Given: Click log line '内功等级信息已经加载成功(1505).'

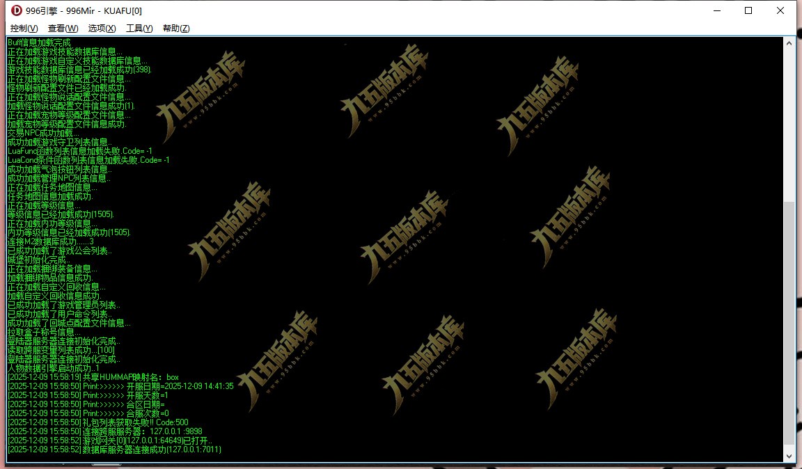Looking at the screenshot, I should pos(68,232).
